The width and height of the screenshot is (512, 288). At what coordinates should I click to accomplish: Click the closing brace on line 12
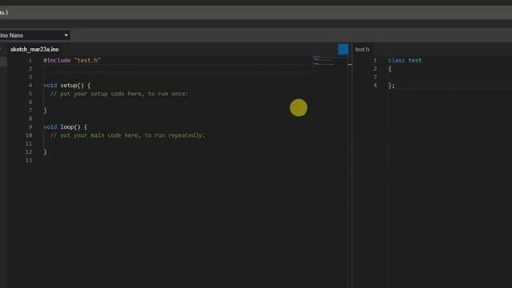click(45, 152)
